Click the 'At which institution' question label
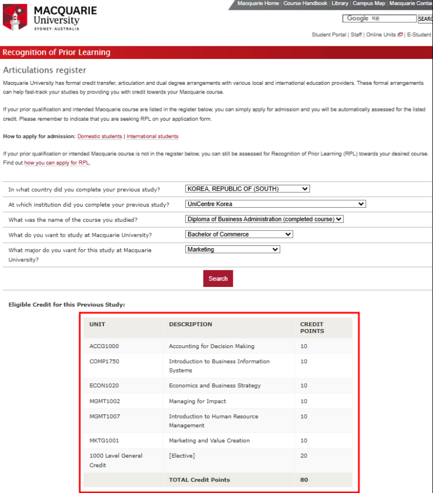Viewport: 433px width, 493px height. pos(89,205)
